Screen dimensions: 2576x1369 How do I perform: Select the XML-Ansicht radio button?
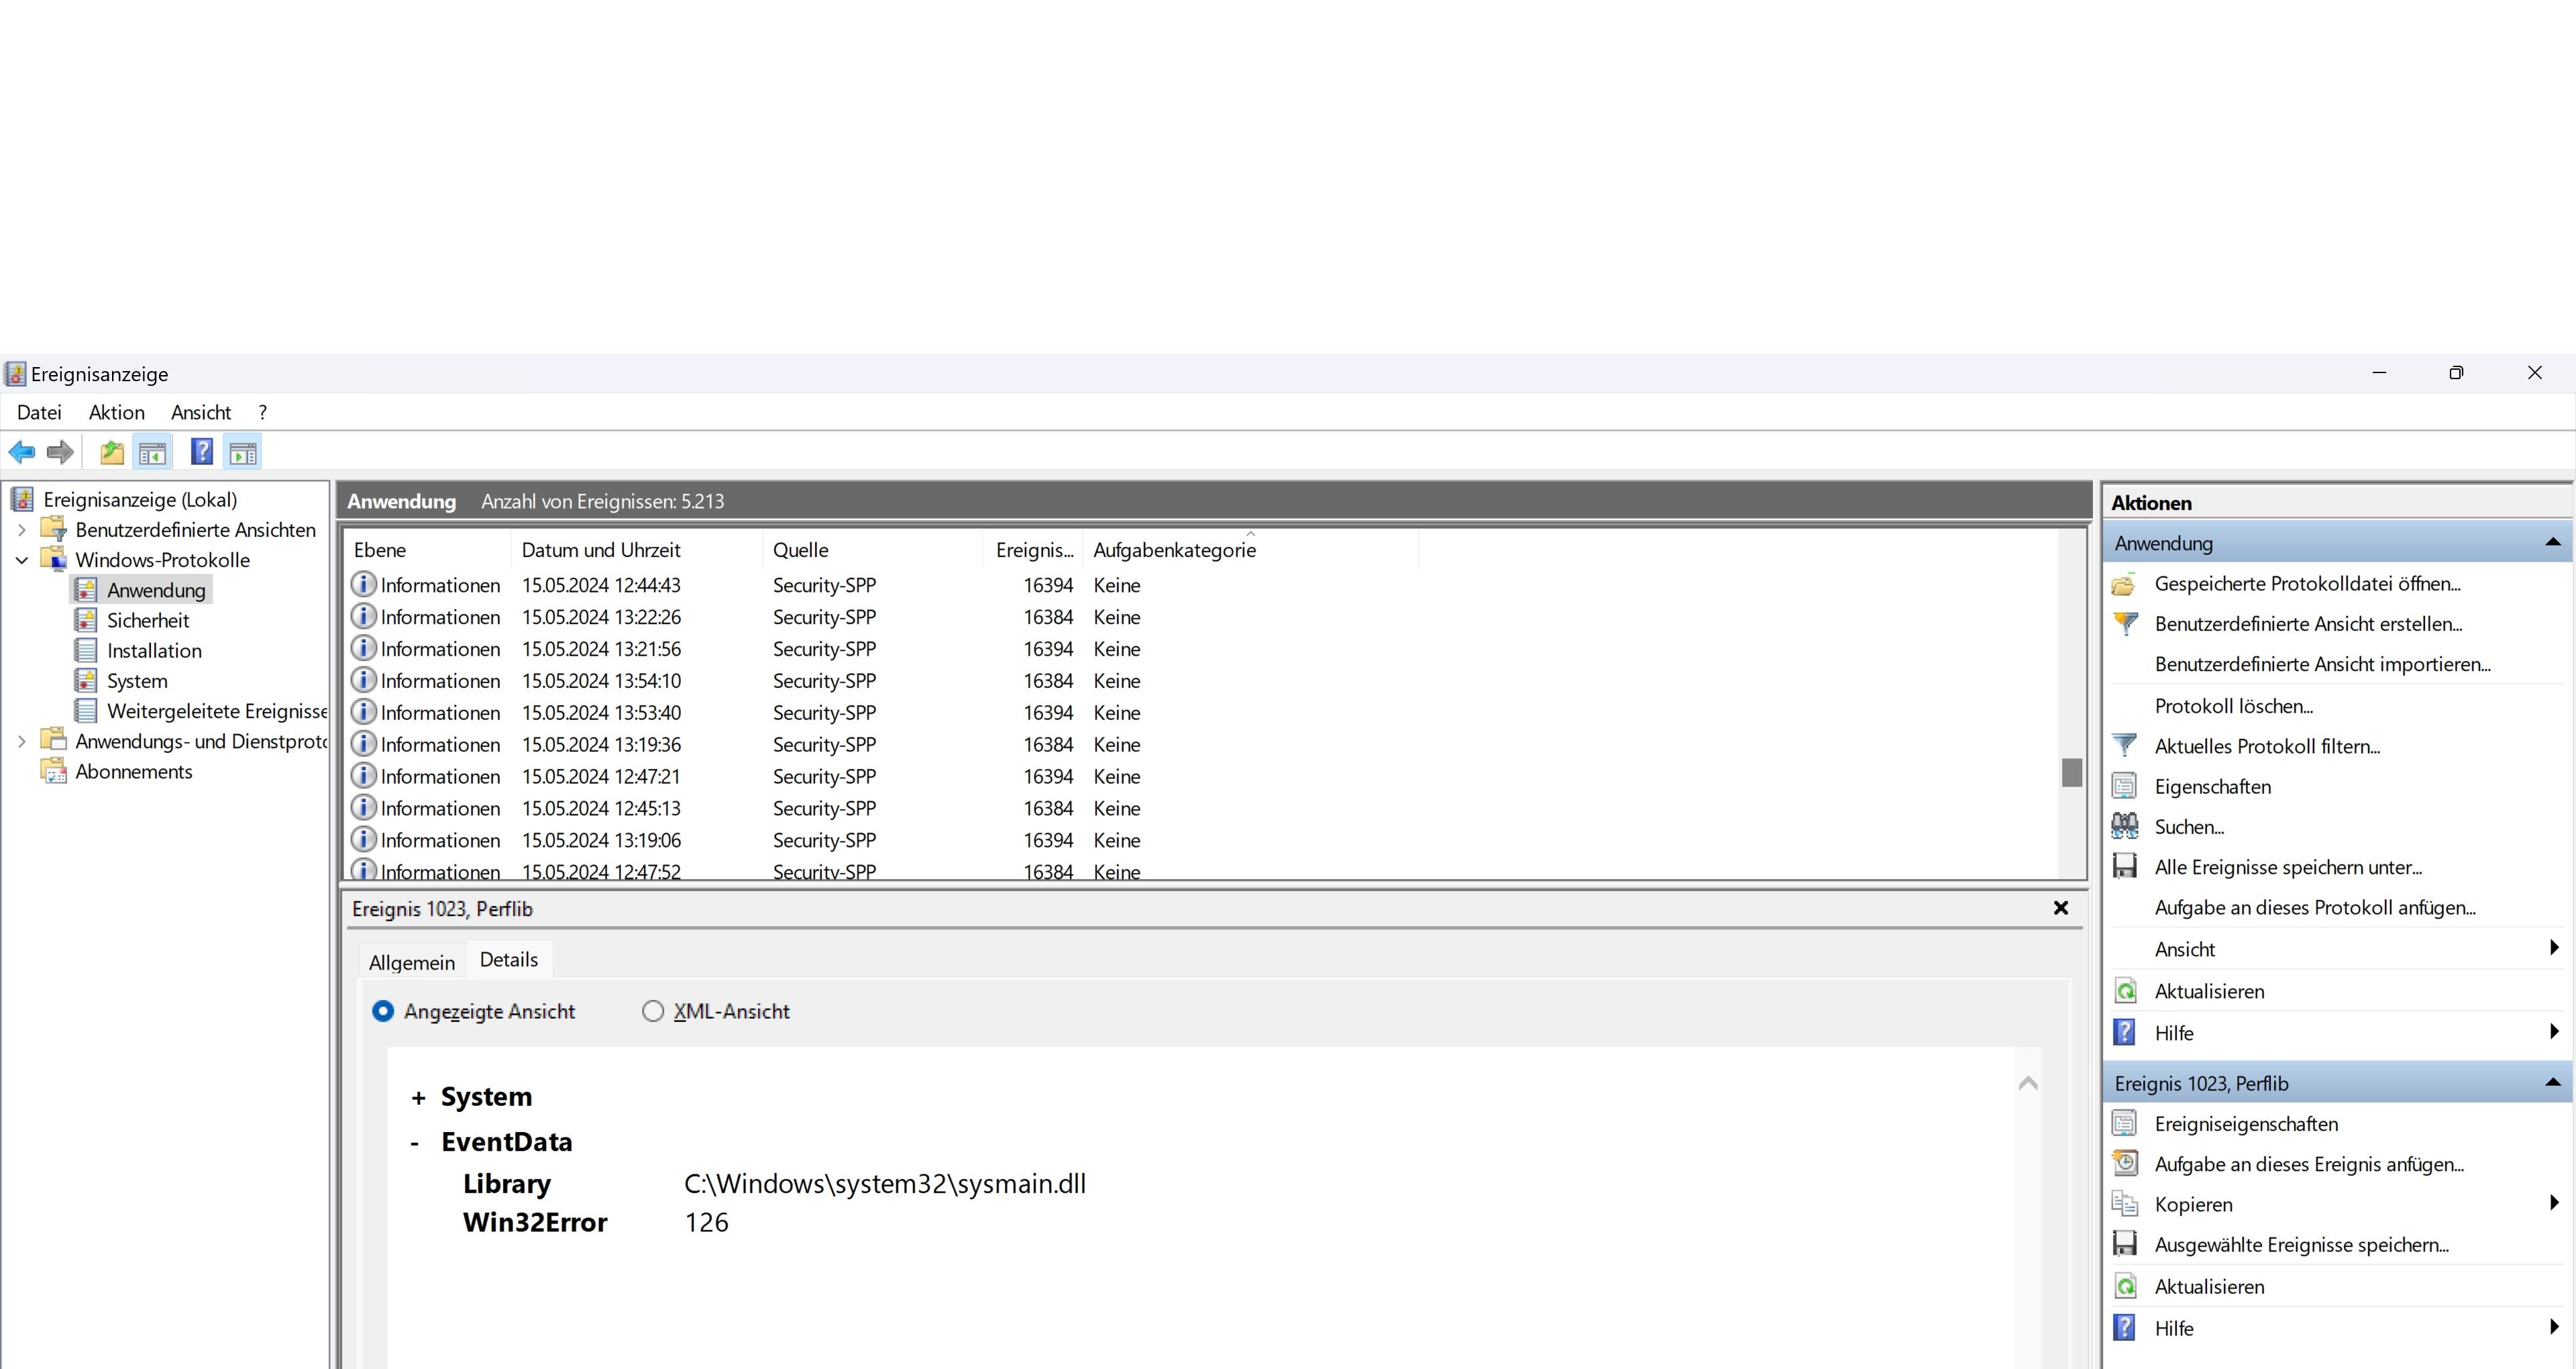653,1011
